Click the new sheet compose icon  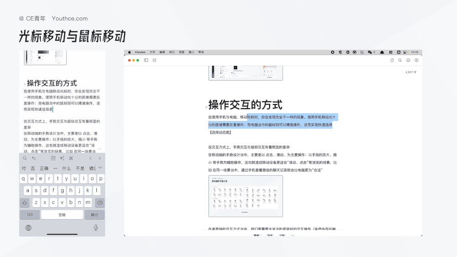(x=154, y=60)
